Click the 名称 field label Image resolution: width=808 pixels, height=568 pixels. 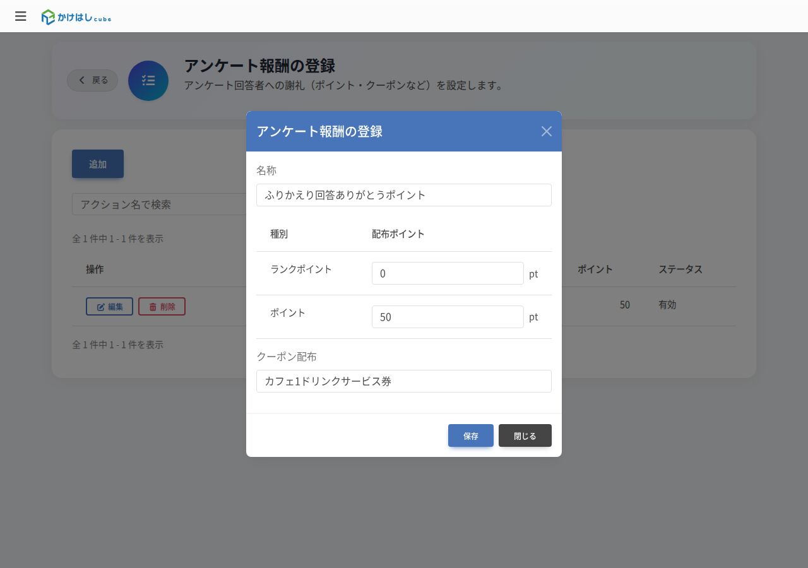266,170
